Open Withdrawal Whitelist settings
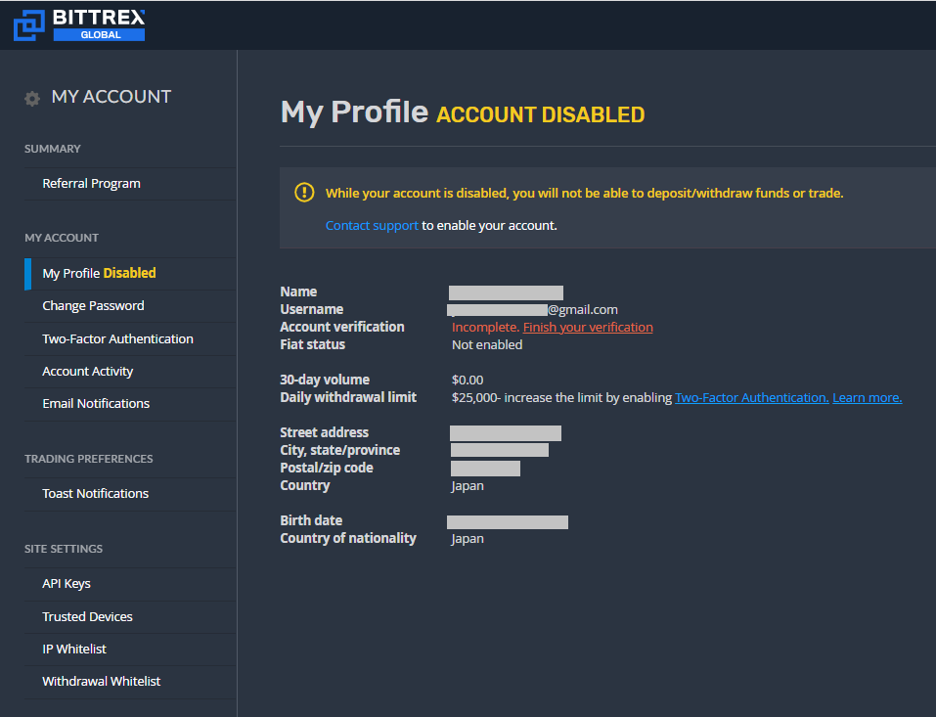936x717 pixels. [x=101, y=682]
